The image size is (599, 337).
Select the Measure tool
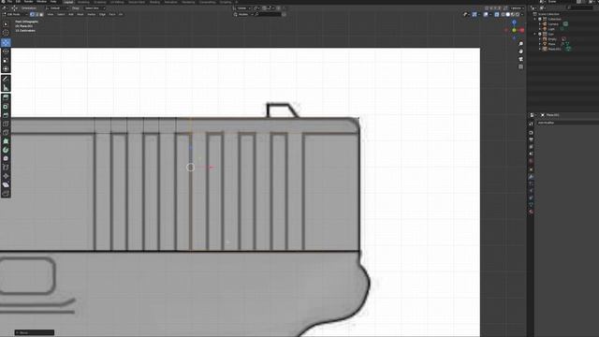(x=6, y=88)
